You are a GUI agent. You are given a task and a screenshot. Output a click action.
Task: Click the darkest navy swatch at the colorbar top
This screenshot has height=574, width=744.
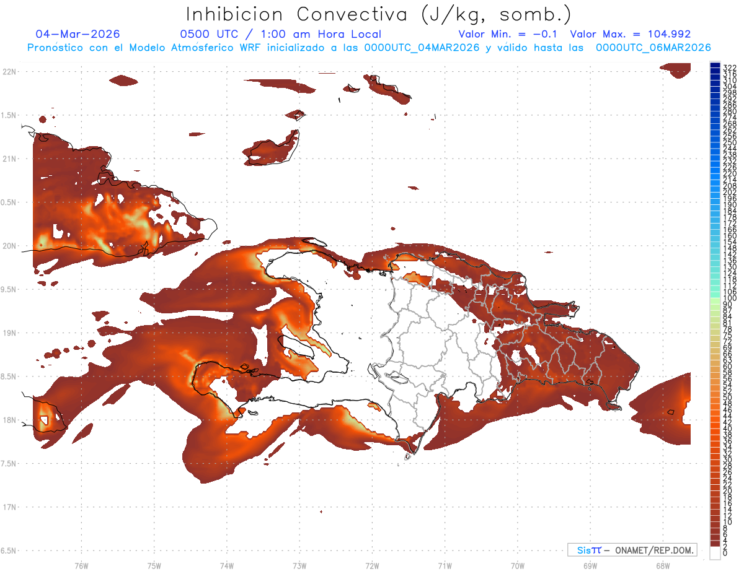tap(715, 65)
